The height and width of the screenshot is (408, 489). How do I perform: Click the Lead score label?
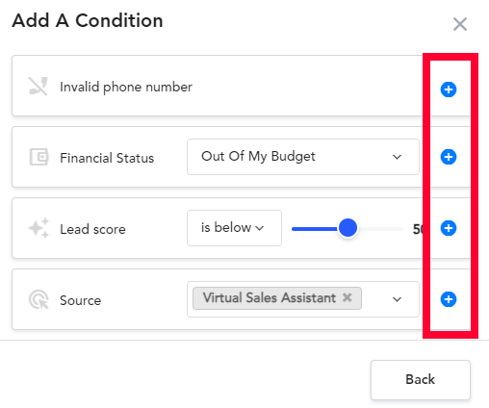pyautogui.click(x=92, y=229)
